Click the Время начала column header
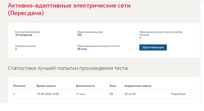Screen dimensions: 204x111 46,86
